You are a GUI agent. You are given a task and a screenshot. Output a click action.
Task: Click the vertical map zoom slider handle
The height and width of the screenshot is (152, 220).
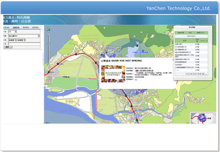pos(49,44)
